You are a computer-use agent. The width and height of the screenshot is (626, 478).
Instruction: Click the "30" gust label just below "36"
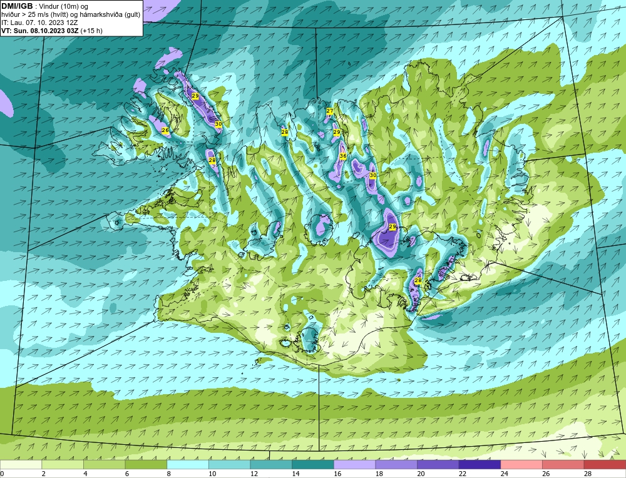[x=373, y=175]
